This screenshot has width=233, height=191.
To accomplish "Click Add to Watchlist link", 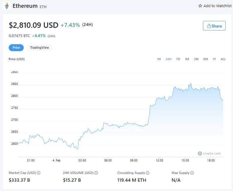I will click(215, 6).
